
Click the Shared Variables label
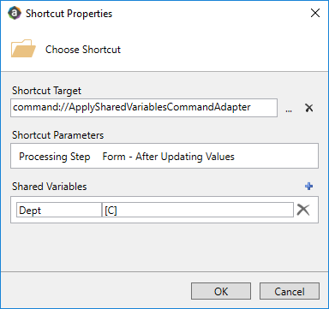[49, 187]
